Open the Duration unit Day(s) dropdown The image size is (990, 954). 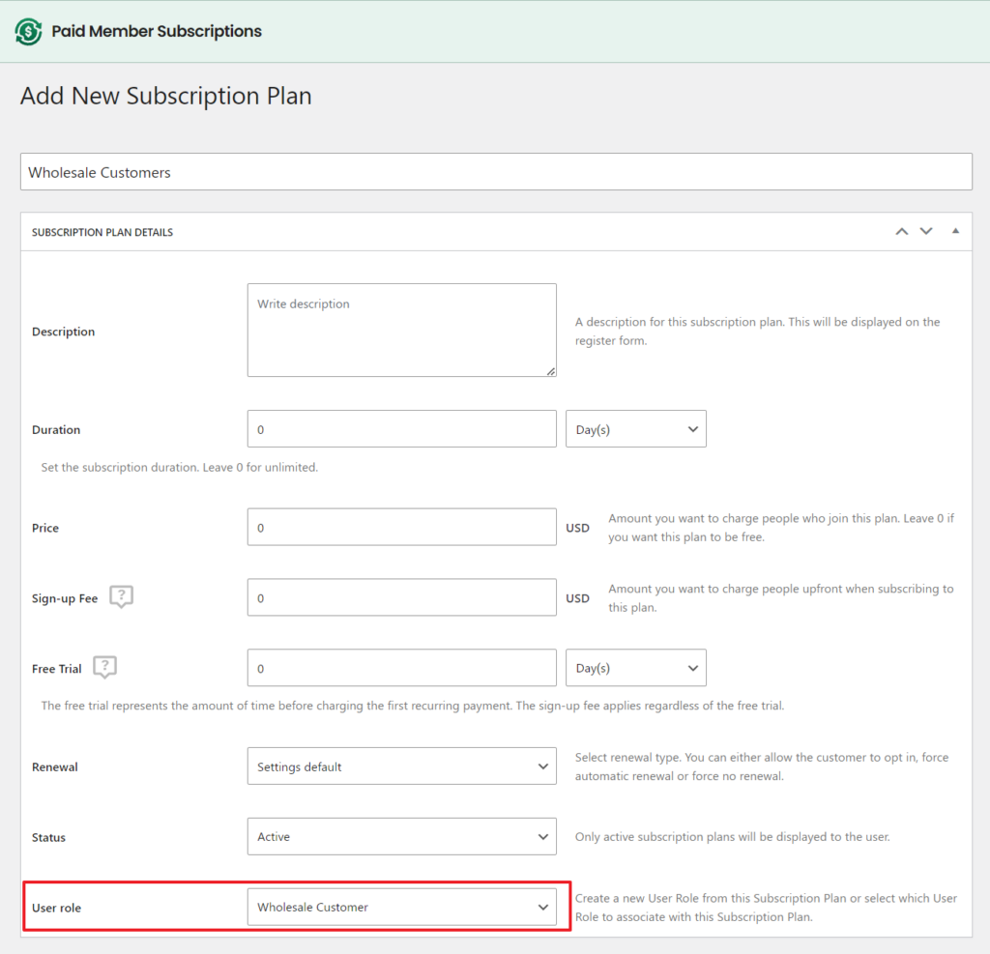click(636, 429)
